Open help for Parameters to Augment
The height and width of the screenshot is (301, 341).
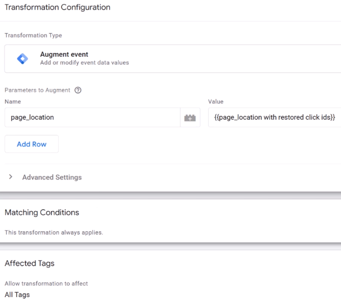(78, 90)
